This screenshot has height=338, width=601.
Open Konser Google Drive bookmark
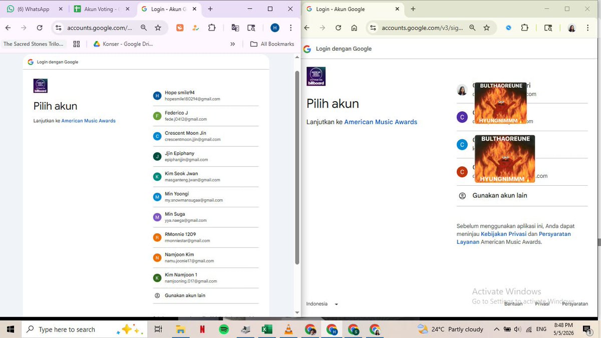[x=123, y=44]
